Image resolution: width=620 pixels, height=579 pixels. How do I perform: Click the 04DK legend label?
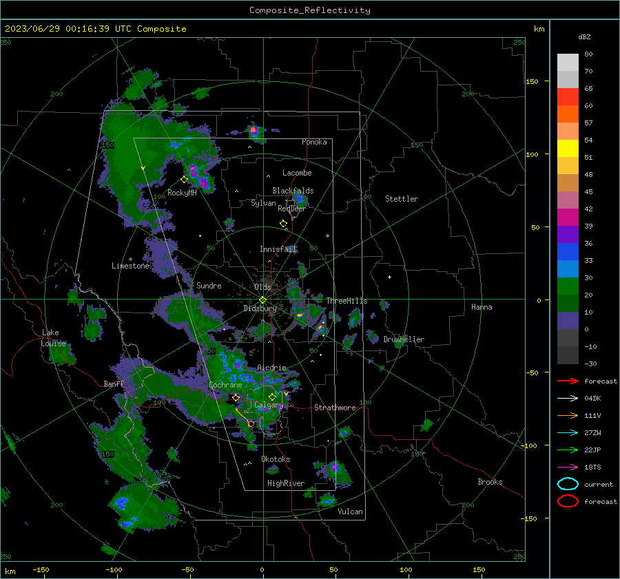(x=592, y=398)
